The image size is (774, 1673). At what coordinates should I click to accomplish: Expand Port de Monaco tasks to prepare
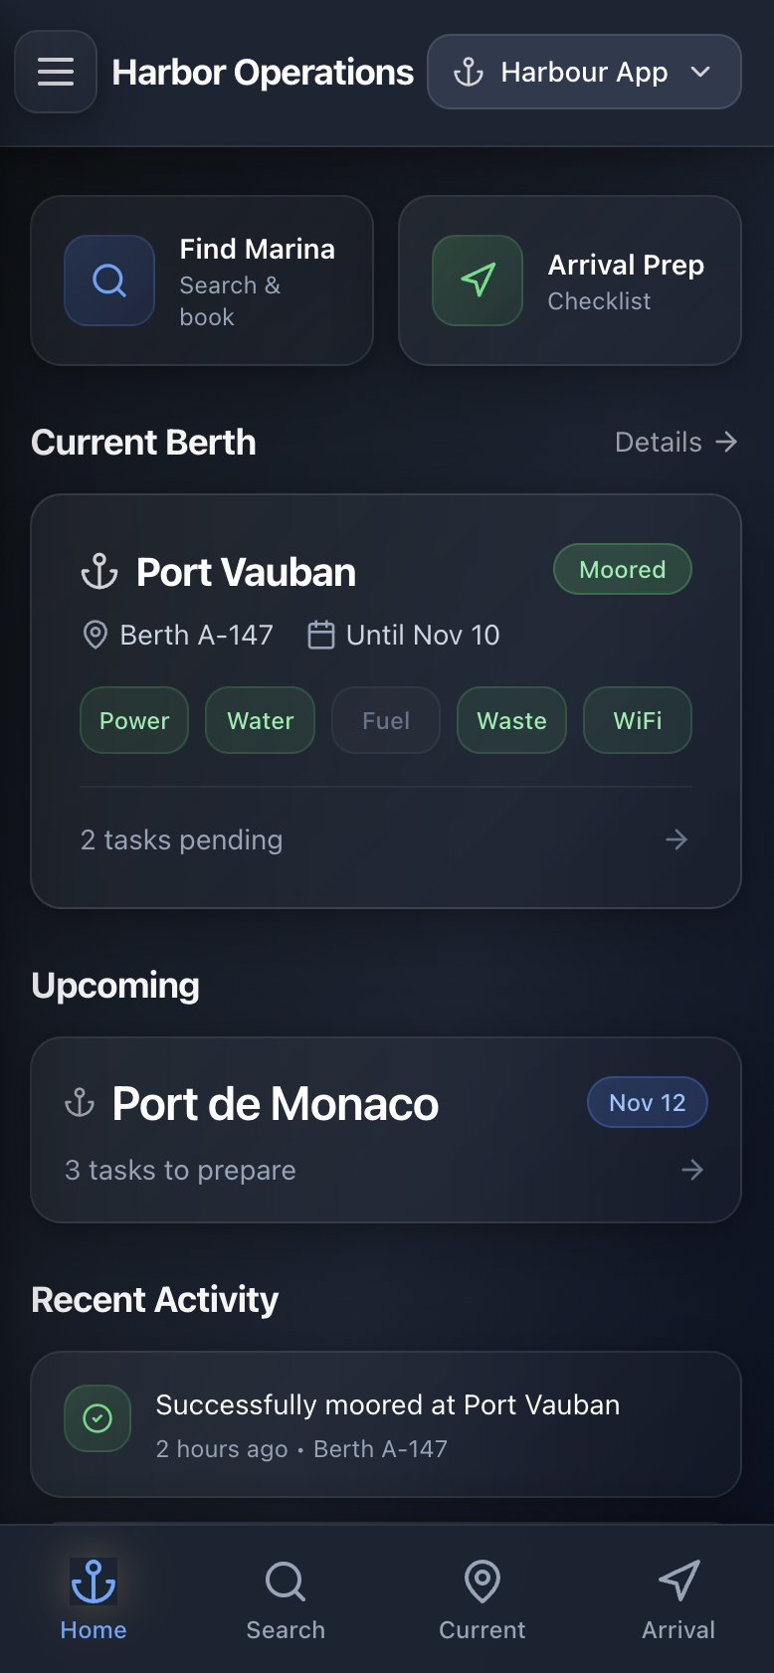(386, 1170)
